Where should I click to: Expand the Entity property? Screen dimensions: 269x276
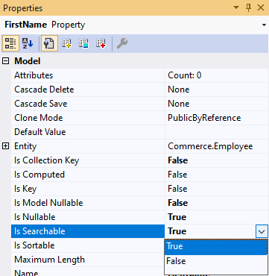[5, 146]
